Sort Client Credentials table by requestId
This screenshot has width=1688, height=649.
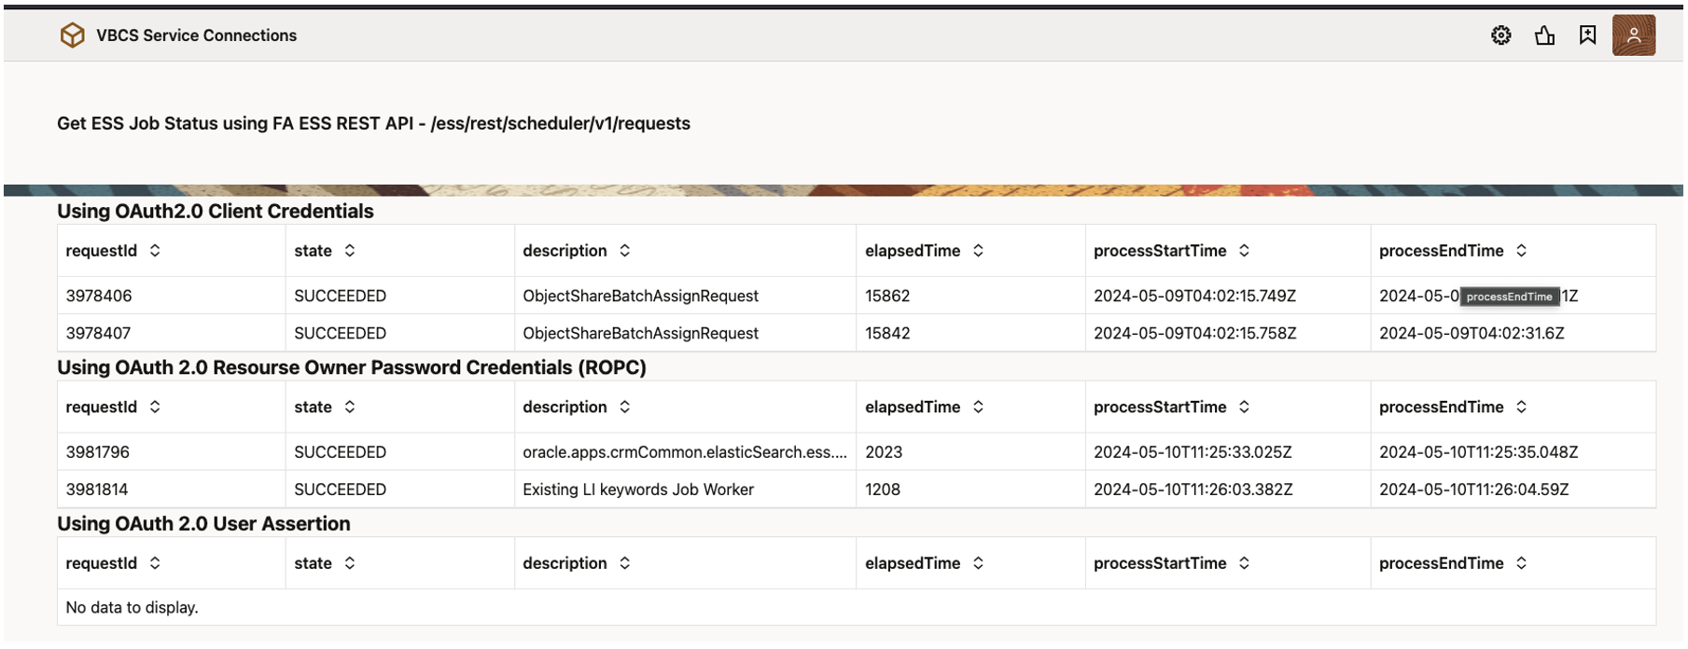coord(155,251)
